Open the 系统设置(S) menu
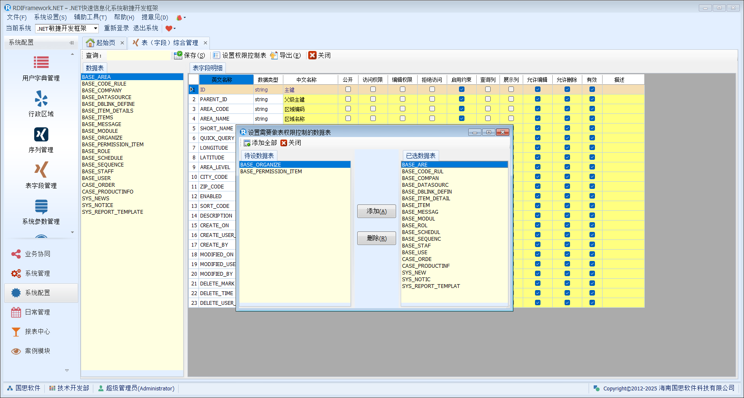Screen dimensions: 744x398 tap(50, 17)
